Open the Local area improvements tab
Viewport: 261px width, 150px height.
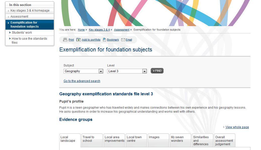(x=114, y=140)
